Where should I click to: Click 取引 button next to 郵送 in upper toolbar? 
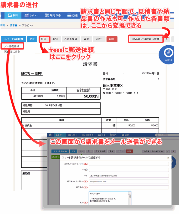[x=55, y=39]
